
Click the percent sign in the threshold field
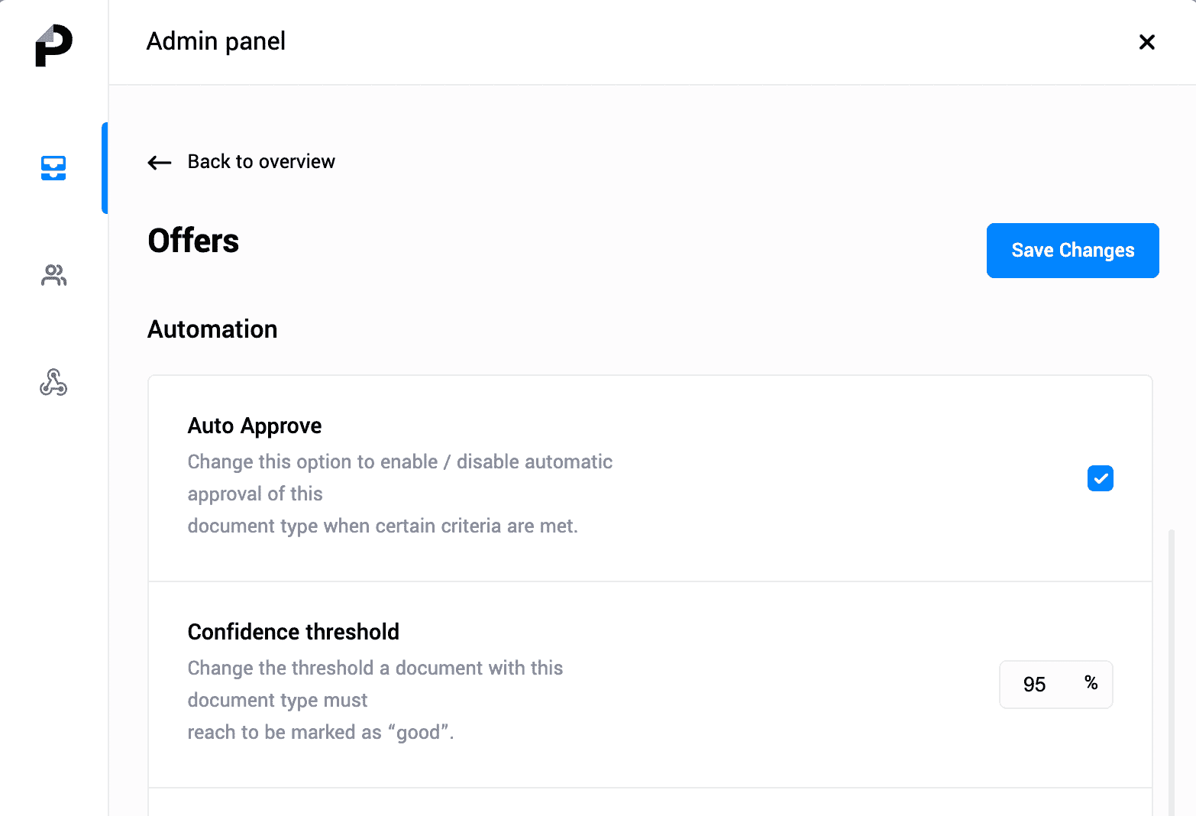pos(1091,683)
